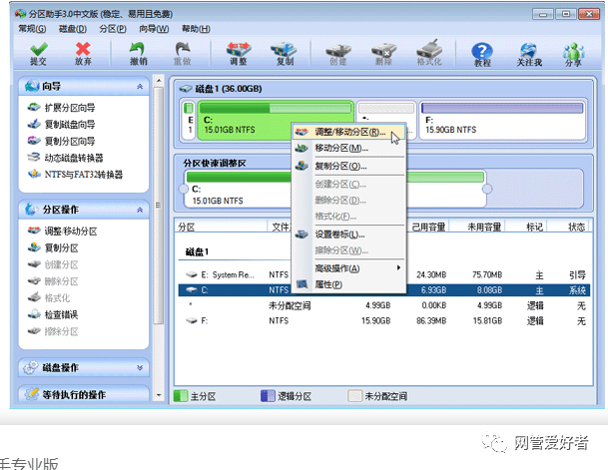
Task: Click the 撤销 (Undo) toolbar icon
Action: [x=138, y=53]
